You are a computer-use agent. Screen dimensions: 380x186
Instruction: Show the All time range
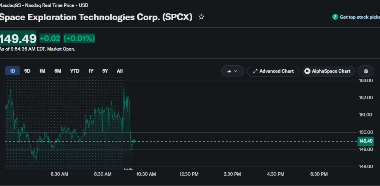[x=120, y=71]
